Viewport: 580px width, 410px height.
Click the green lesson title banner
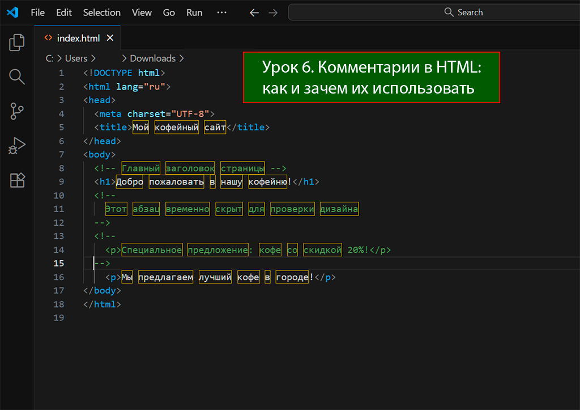(x=371, y=78)
